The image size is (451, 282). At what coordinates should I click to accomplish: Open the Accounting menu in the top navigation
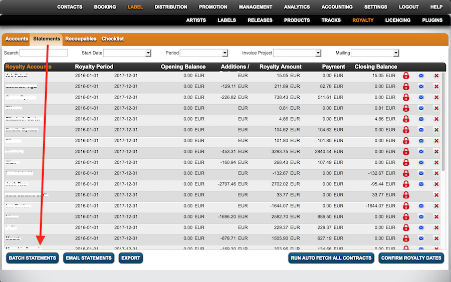tap(337, 7)
